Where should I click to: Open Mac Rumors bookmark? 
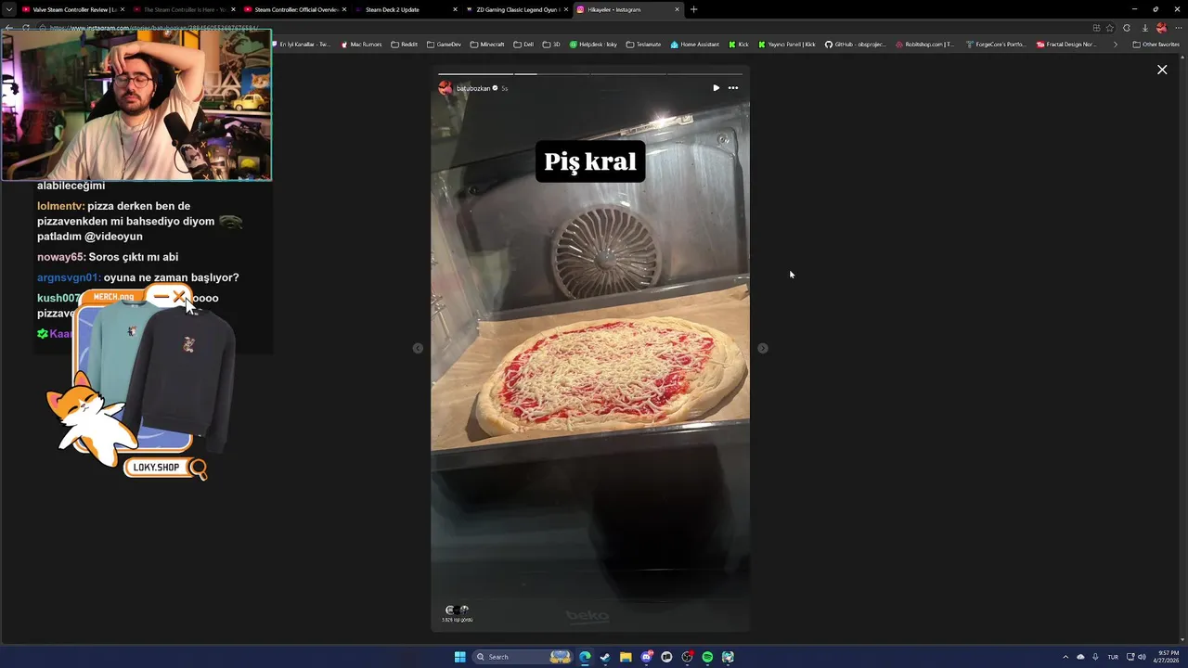361,45
